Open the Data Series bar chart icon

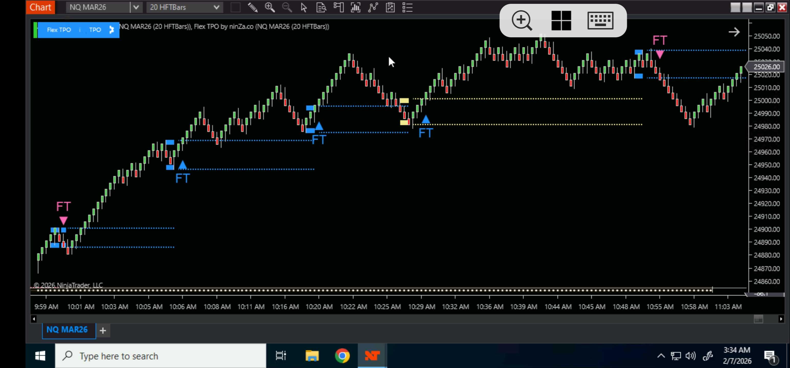tap(355, 7)
